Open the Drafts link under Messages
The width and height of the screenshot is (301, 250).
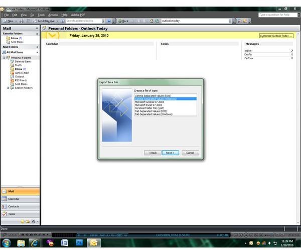click(x=248, y=54)
